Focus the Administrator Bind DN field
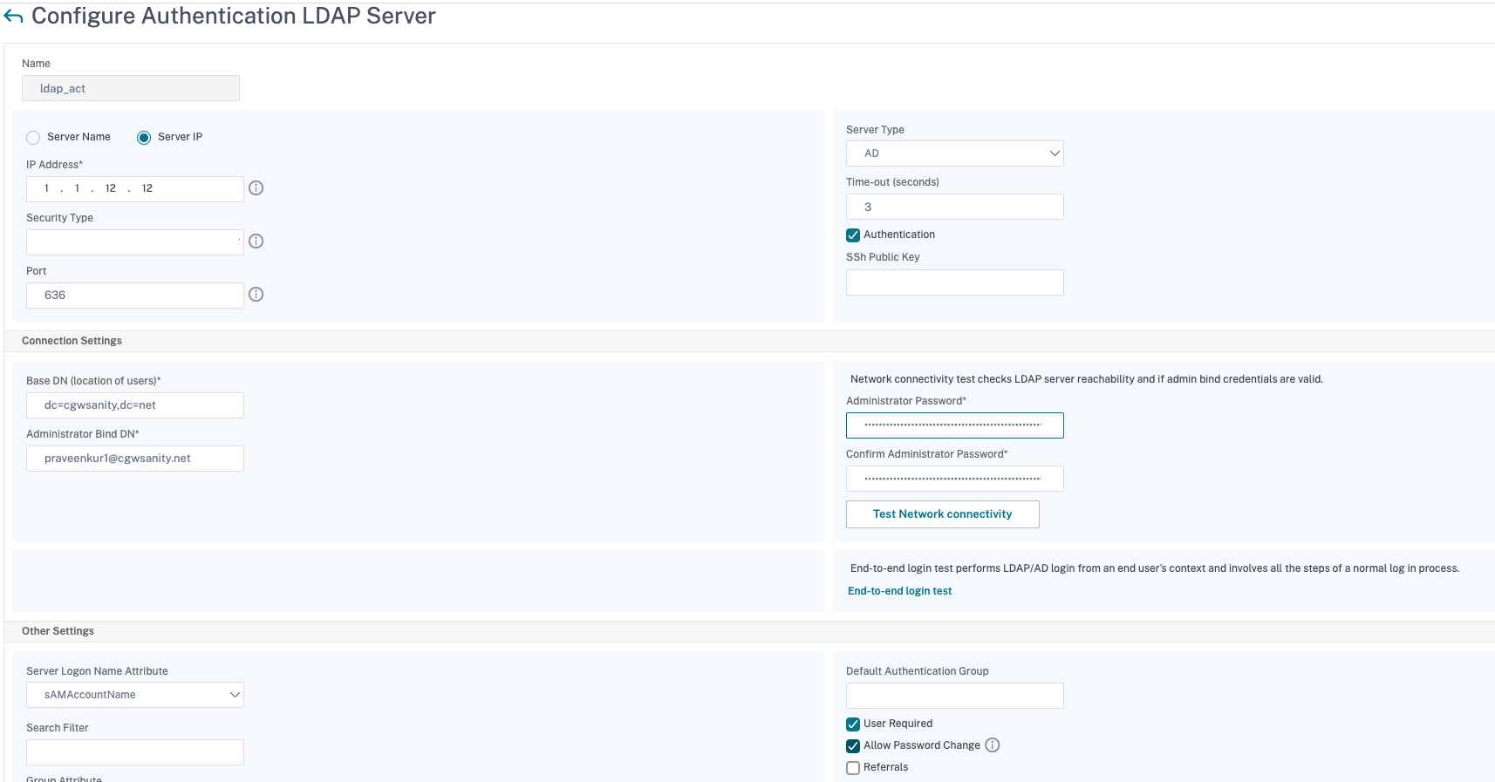The width and height of the screenshot is (1495, 782). coord(135,459)
